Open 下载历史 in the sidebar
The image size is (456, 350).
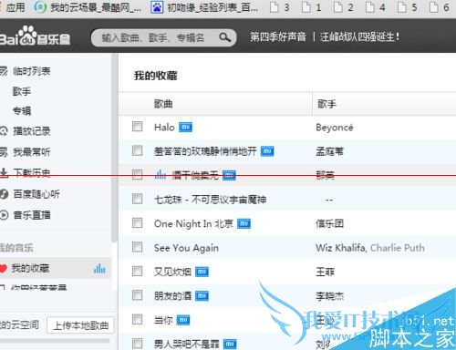32,173
